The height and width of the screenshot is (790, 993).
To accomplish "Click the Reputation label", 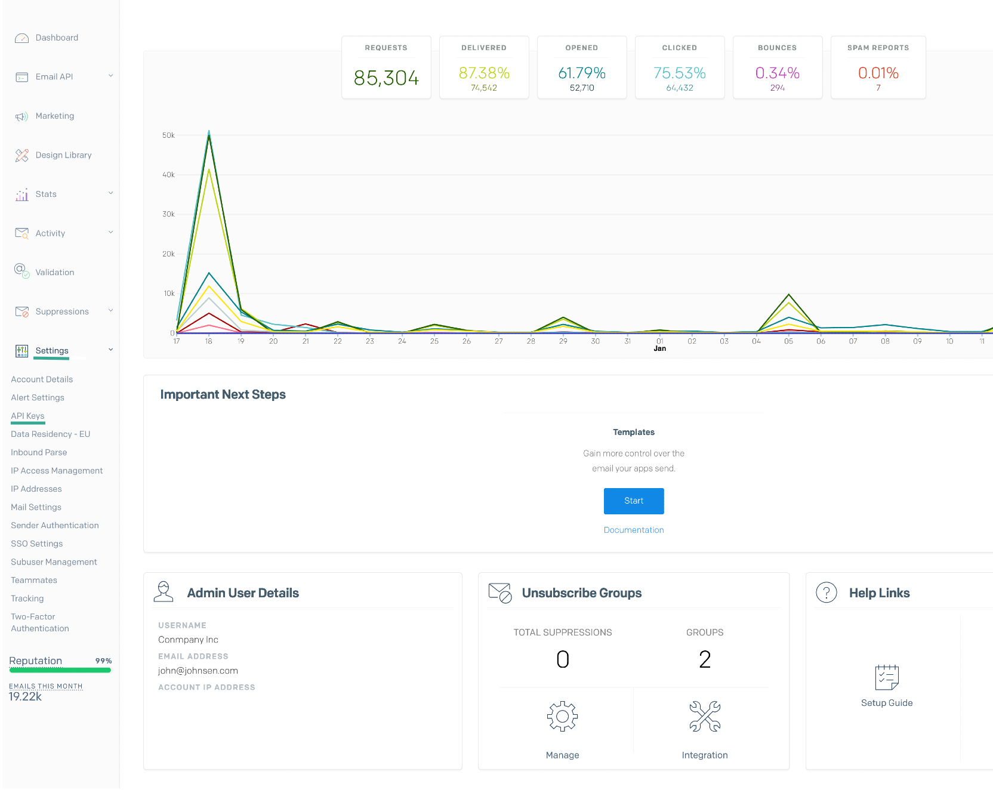I will (36, 661).
